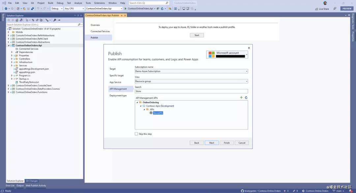Click the Collapse All icon in Solution Explorer
Viewport: 356px width, 193px height.
pos(37,20)
